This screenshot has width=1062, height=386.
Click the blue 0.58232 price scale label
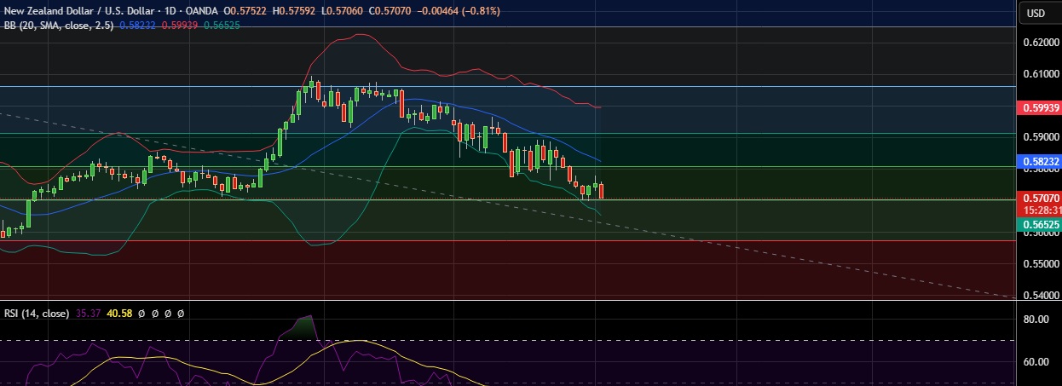pyautogui.click(x=1039, y=161)
